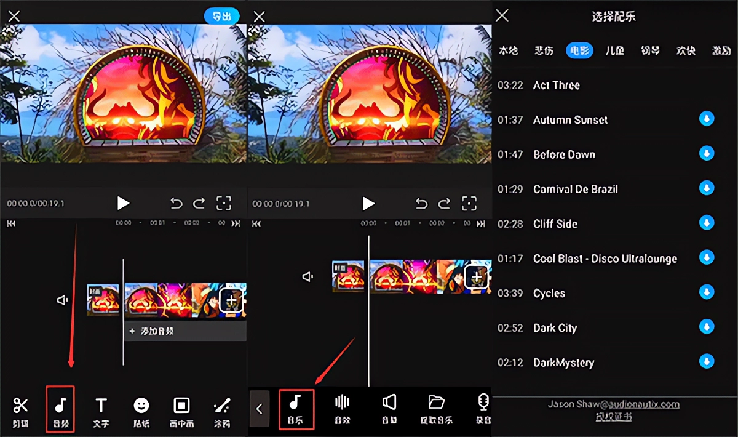Select the scissors cut tool in left toolbar

21,409
